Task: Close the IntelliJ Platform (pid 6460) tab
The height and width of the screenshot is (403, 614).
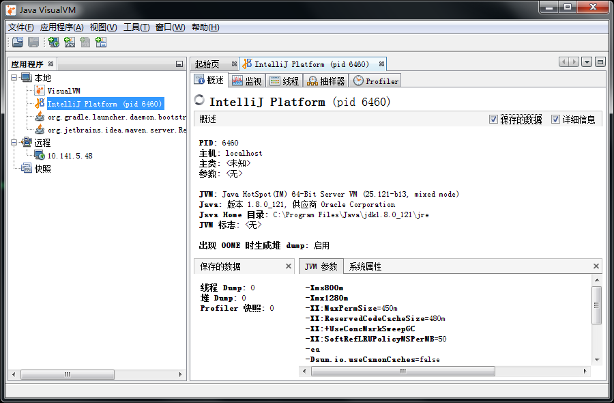Action: click(x=381, y=64)
